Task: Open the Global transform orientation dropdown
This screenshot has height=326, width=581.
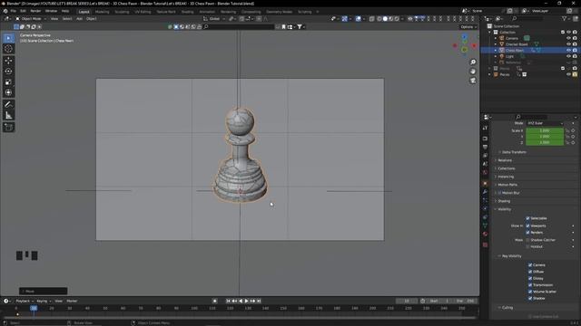Action: point(214,18)
